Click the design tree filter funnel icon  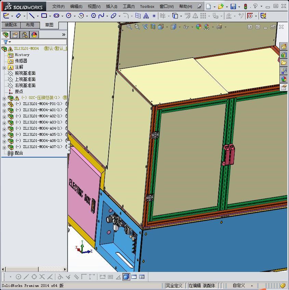coord(5,42)
